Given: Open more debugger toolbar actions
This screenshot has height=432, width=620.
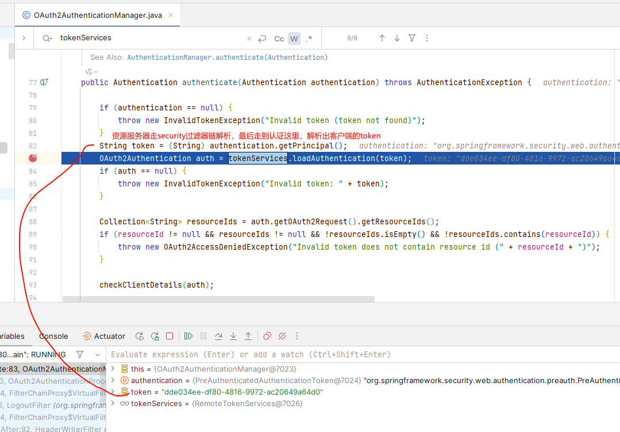Looking at the screenshot, I should (297, 336).
